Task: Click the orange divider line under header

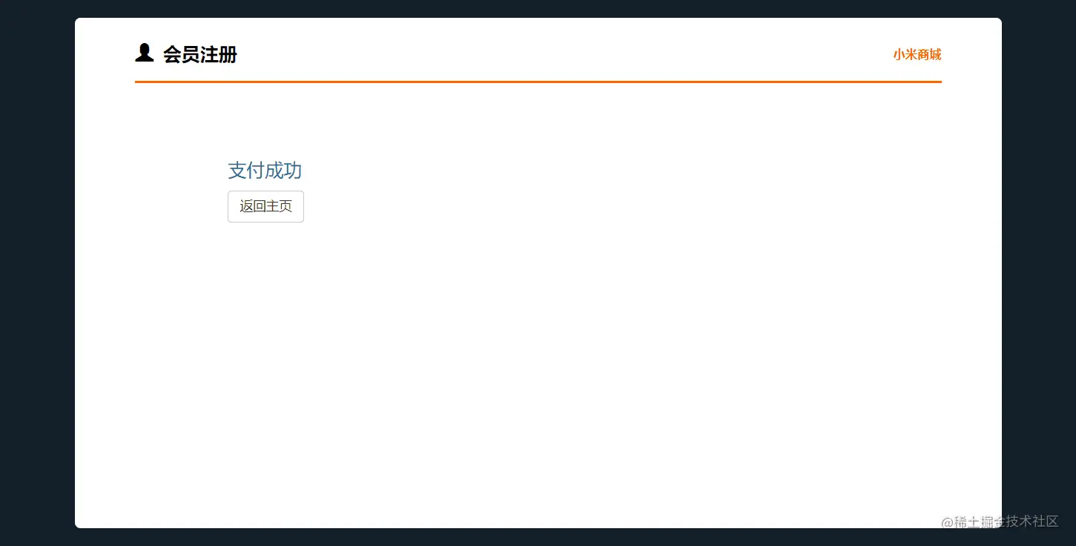Action: point(538,82)
